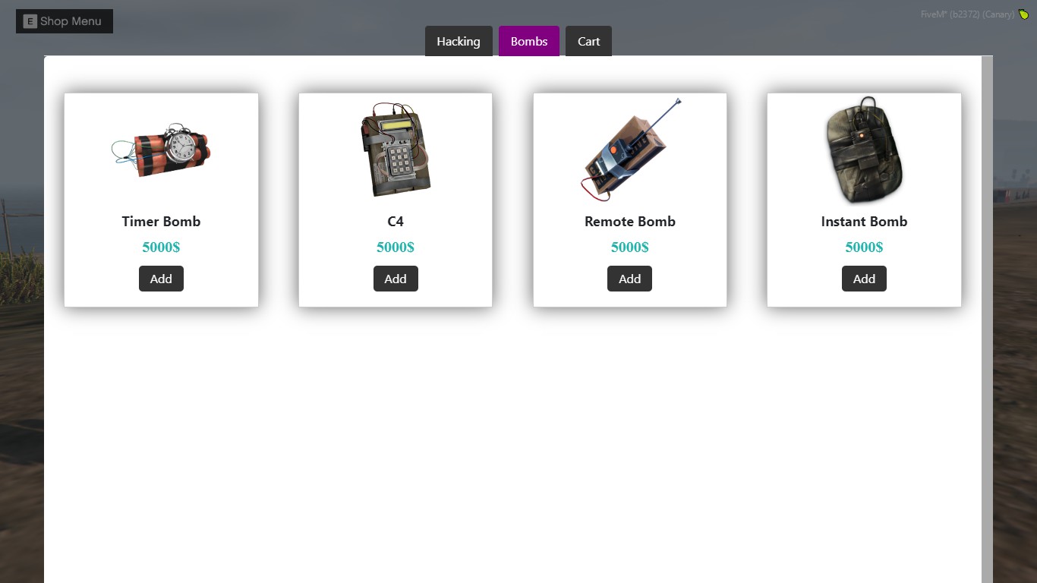This screenshot has width=1037, height=583.
Task: Click the FiveM build version text
Action: pos(967,14)
